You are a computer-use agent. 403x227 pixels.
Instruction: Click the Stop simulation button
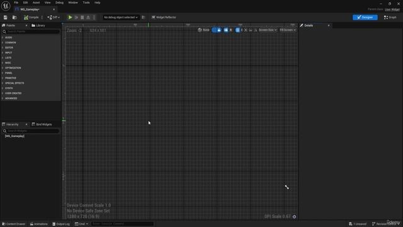[x=82, y=17]
